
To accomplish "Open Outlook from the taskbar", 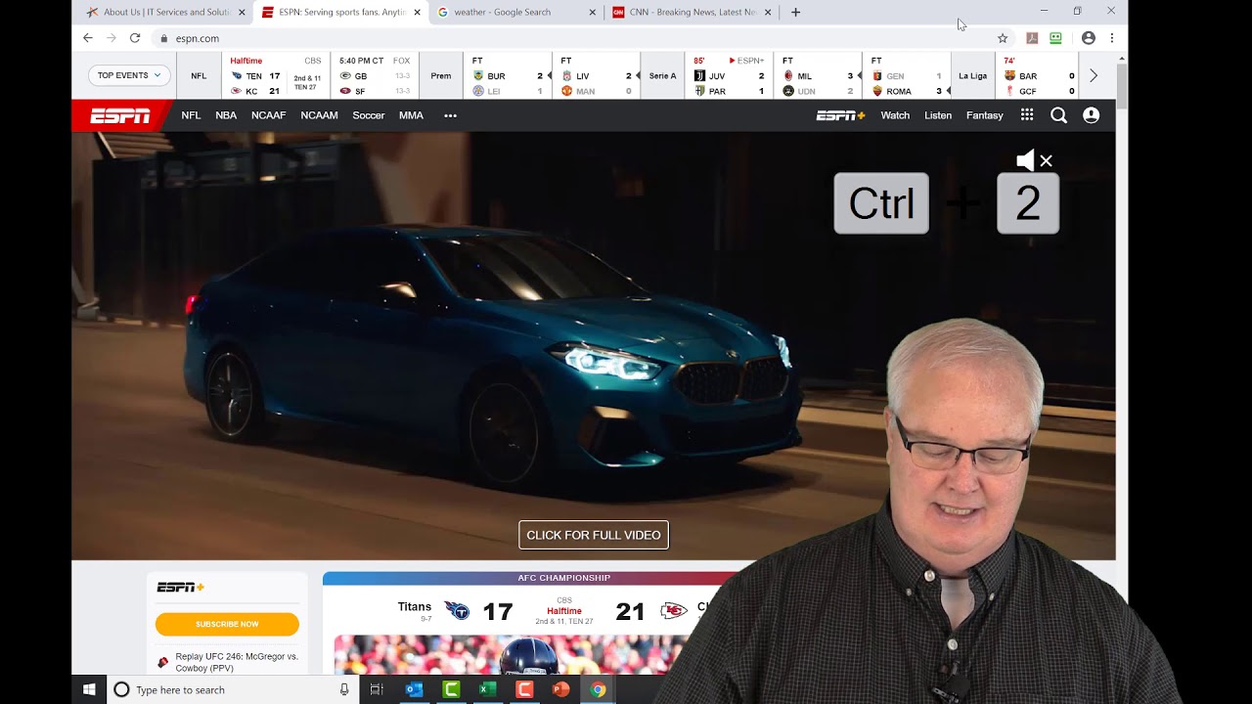I will click(x=414, y=689).
